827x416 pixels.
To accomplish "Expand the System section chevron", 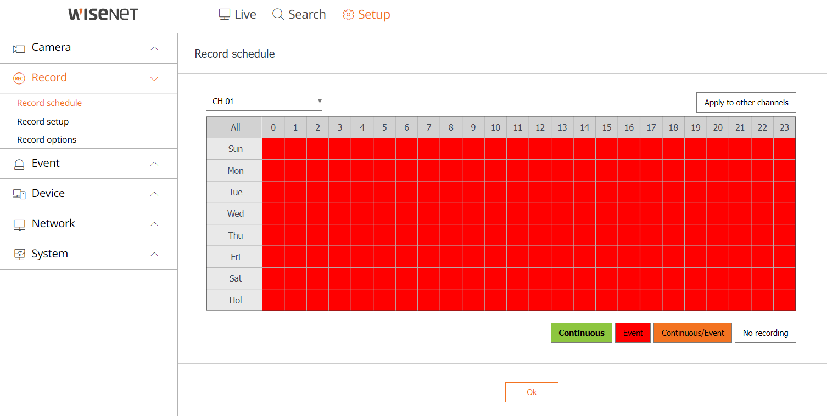I will [x=154, y=254].
